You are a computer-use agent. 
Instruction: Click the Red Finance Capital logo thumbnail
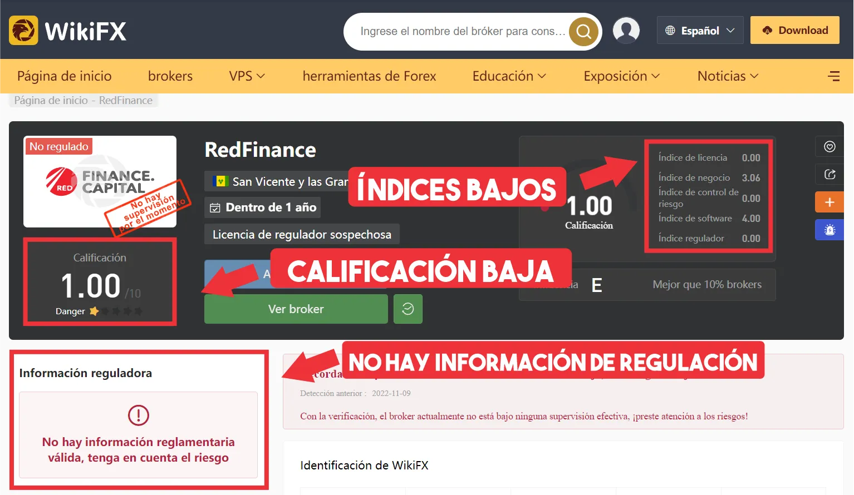(100, 181)
